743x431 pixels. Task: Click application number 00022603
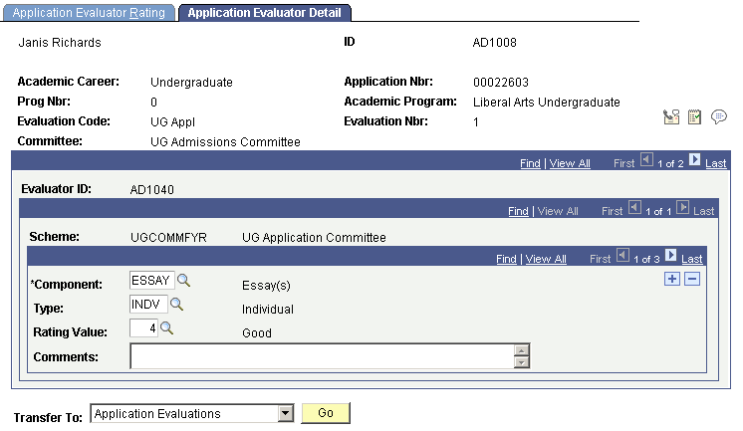pos(500,83)
